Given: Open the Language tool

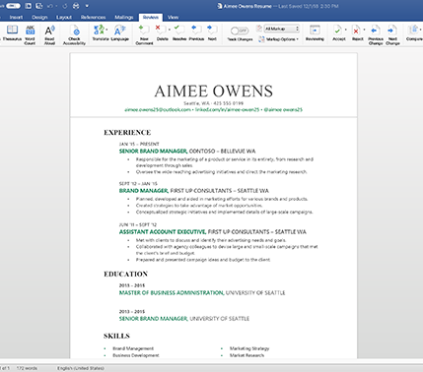Looking at the screenshot, I should pos(119,33).
